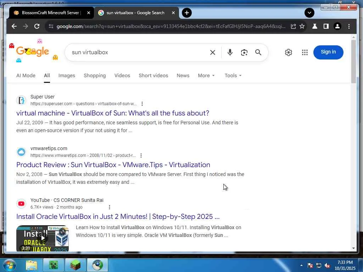Open the Google apps grid
Image resolution: width=363 pixels, height=272 pixels.
coord(305,52)
